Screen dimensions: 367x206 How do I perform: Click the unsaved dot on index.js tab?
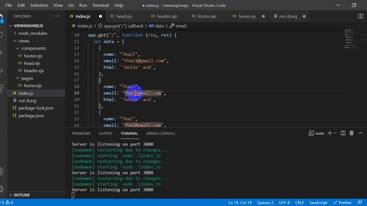(x=100, y=17)
